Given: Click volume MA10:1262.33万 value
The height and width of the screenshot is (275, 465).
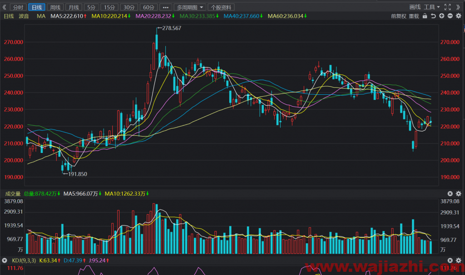Looking at the screenshot, I should pos(127,194).
